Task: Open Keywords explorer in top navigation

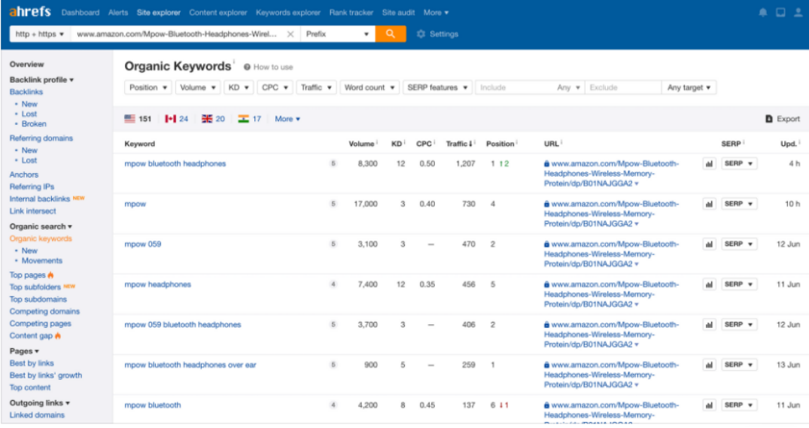Action: coord(288,12)
